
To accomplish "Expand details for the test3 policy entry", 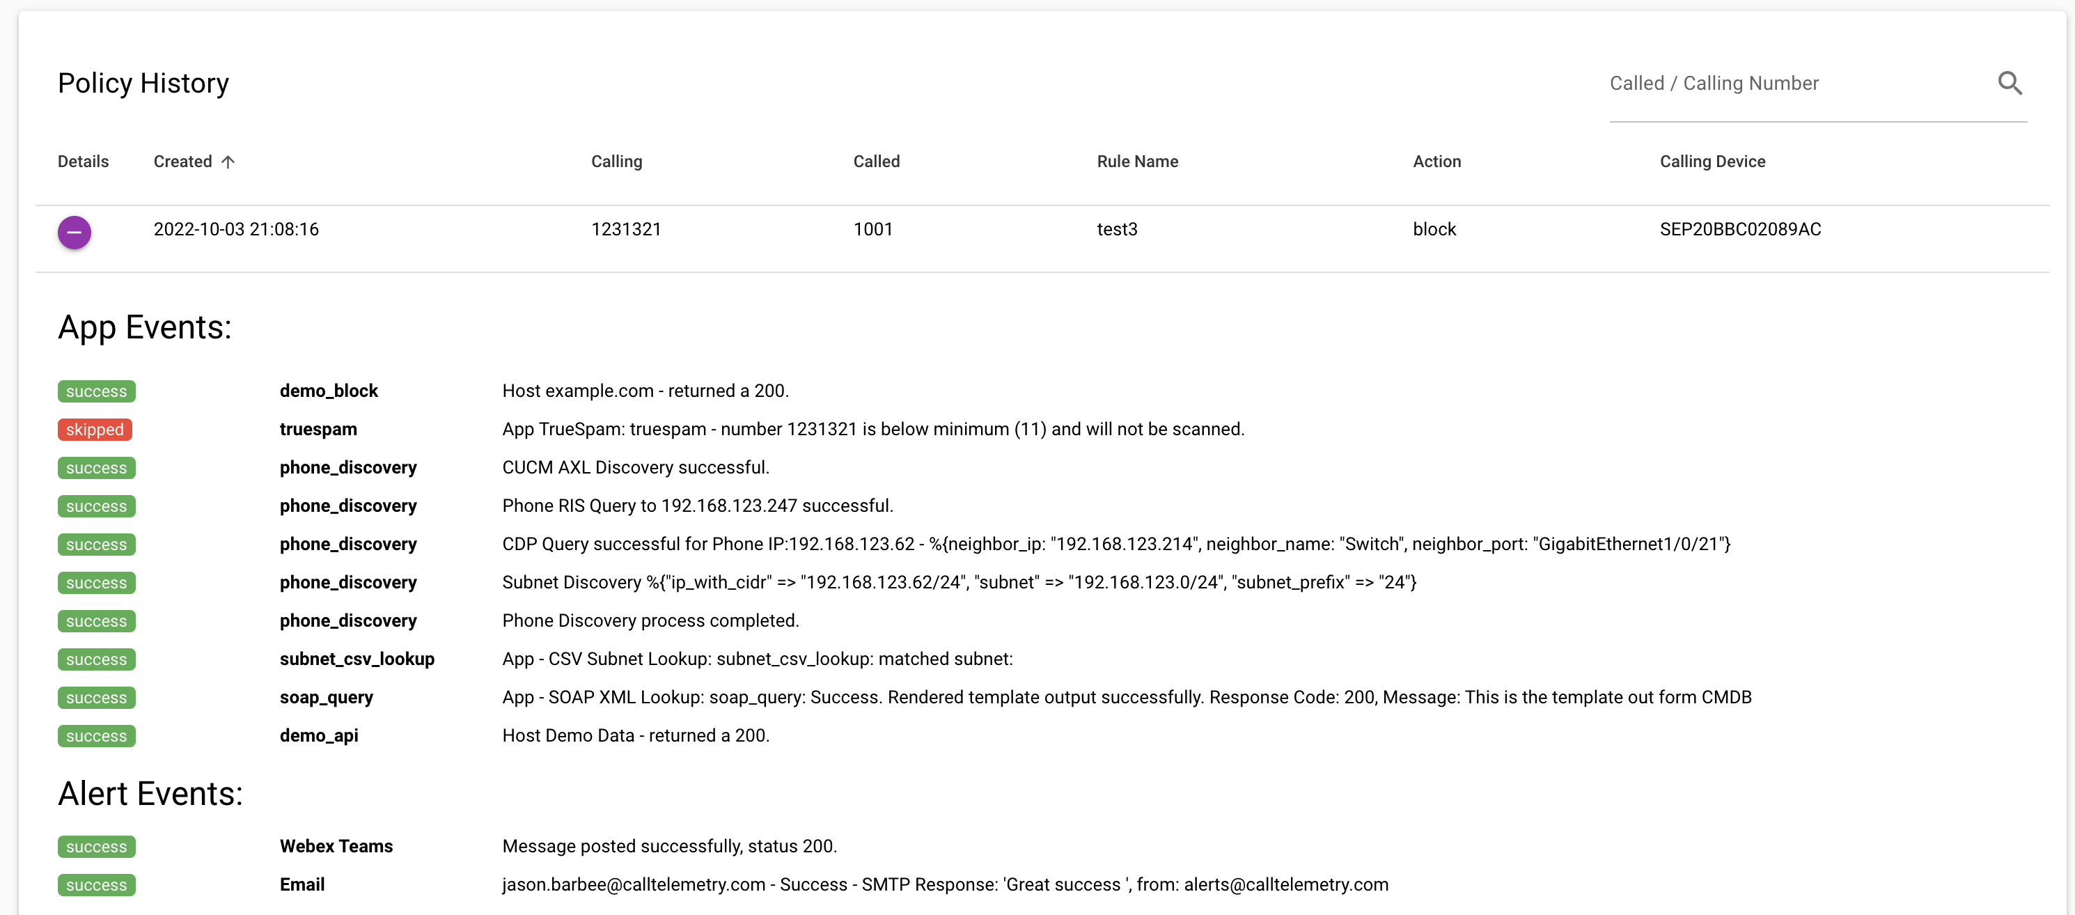I will (x=74, y=232).
